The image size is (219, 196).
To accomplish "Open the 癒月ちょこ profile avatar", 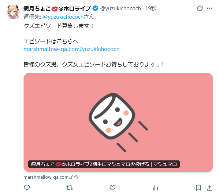I will [13, 12].
